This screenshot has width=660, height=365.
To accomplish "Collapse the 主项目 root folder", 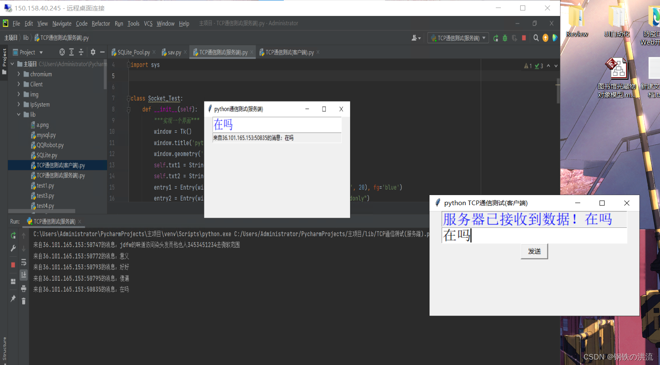I will coord(12,64).
